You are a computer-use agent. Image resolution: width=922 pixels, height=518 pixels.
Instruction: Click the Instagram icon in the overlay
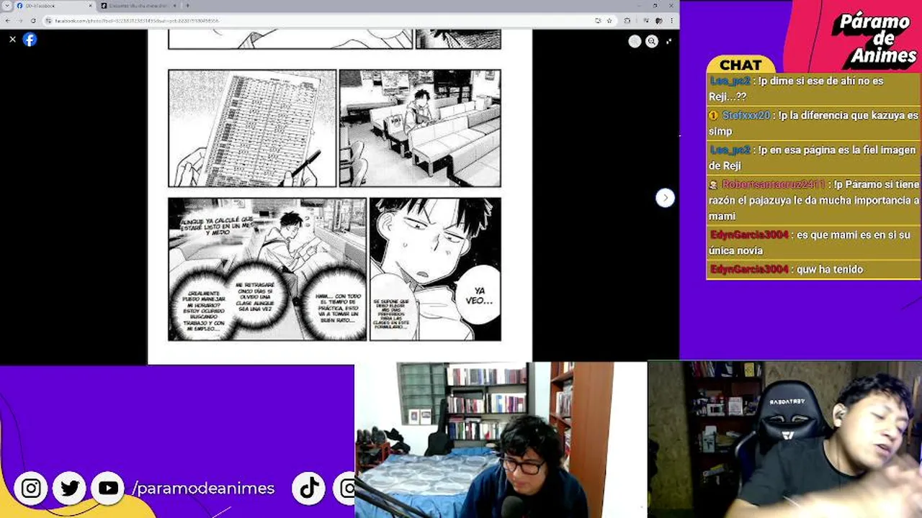(31, 489)
